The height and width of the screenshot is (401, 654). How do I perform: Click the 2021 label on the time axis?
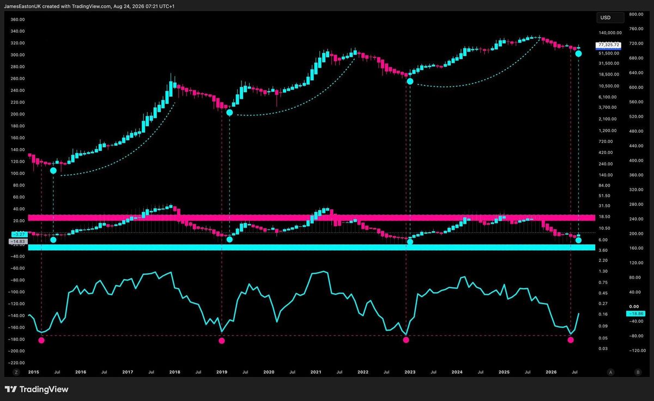tap(316, 372)
